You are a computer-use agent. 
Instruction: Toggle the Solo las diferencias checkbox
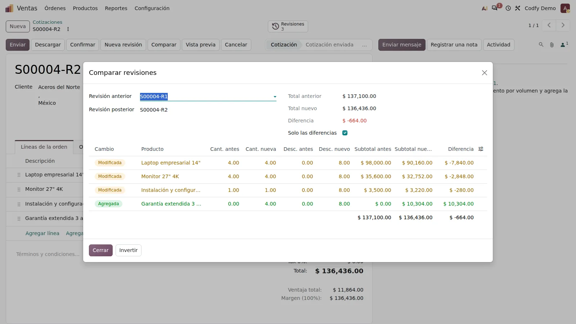pos(345,133)
